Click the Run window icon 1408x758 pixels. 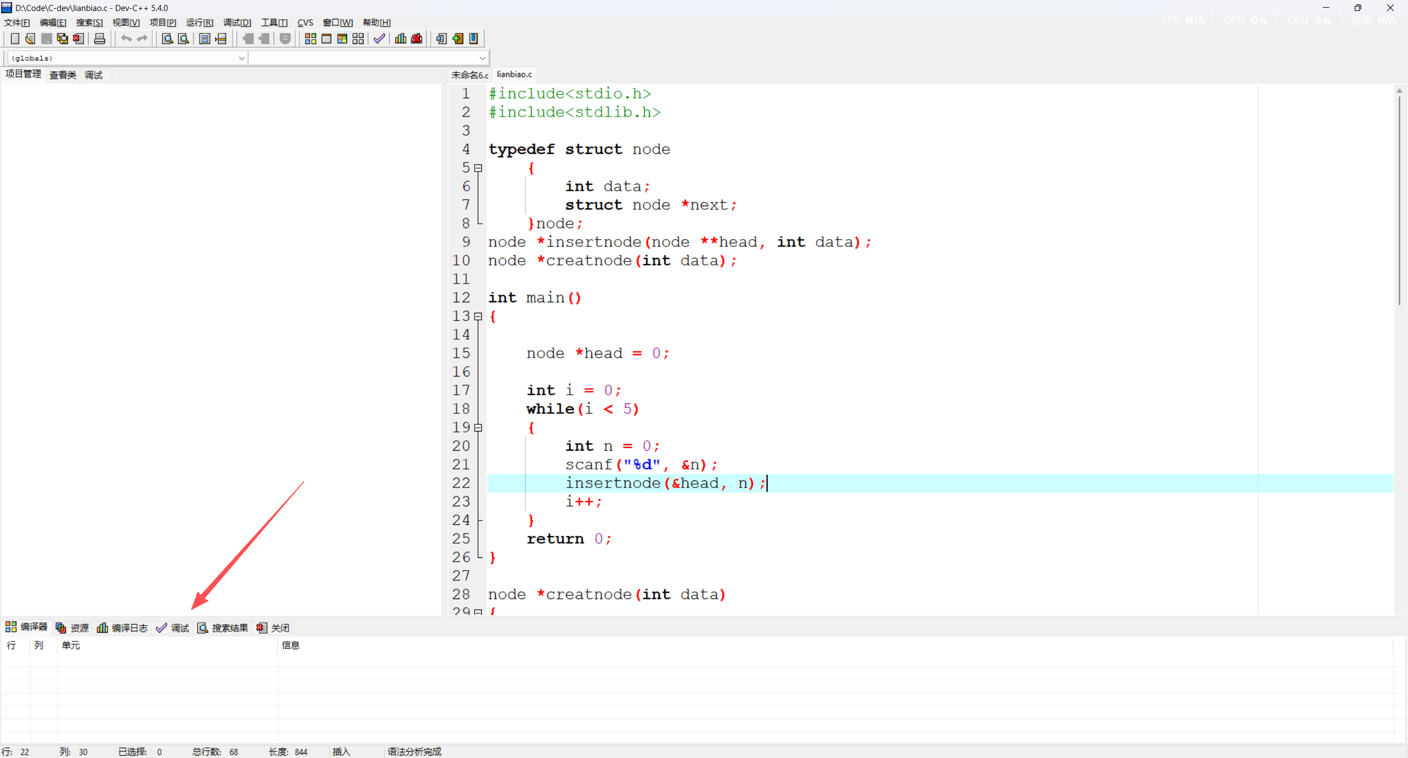(326, 38)
